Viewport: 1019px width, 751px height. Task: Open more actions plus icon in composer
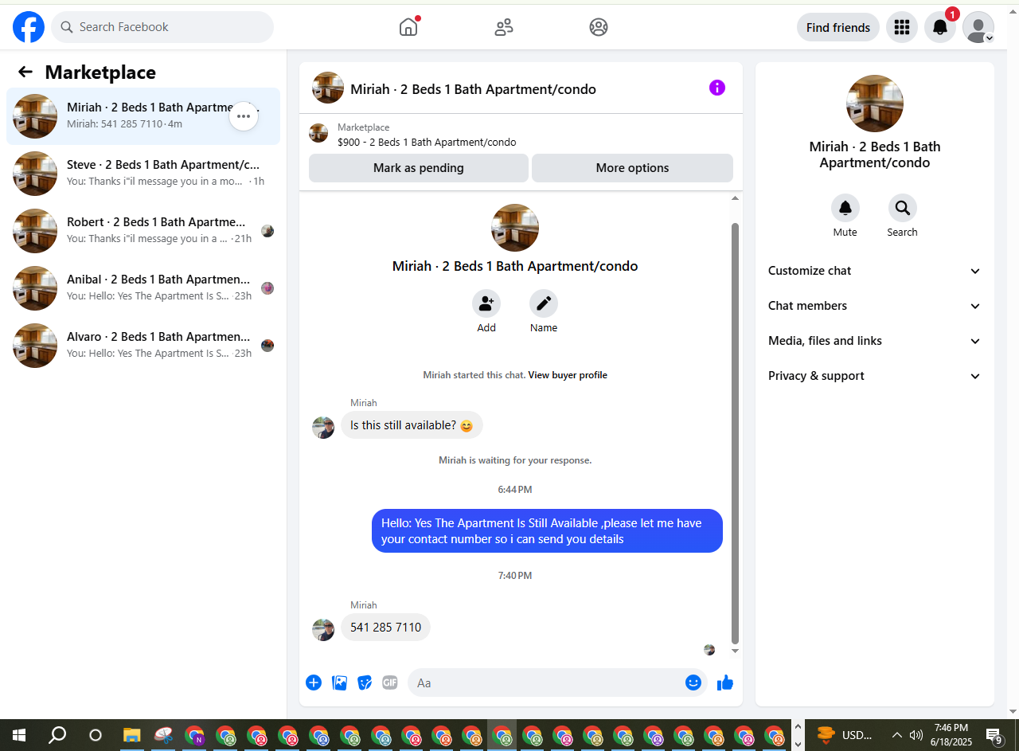314,683
